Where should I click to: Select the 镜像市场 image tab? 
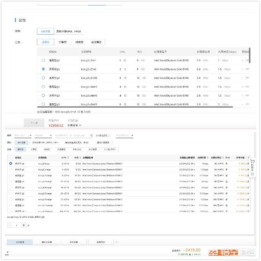point(101,242)
